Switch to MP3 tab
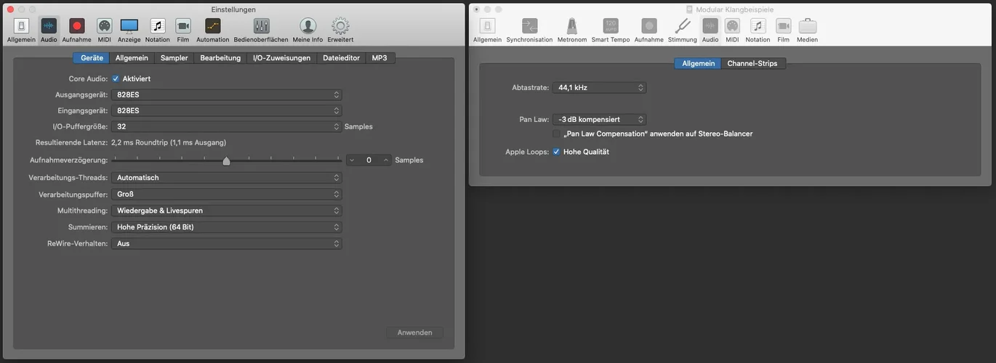Viewport: 996px width, 363px height. pos(379,58)
